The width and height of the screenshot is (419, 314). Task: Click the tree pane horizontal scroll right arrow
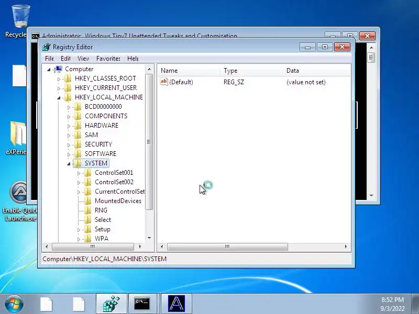coord(140,246)
